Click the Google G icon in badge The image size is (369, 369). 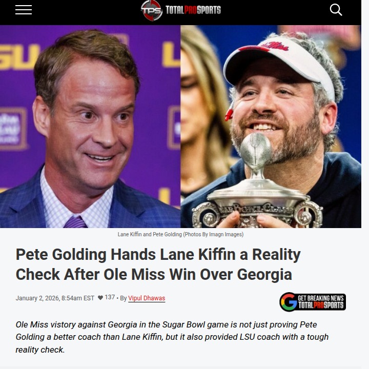[289, 302]
